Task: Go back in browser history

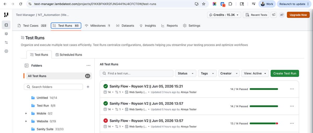Action: pos(5,4)
